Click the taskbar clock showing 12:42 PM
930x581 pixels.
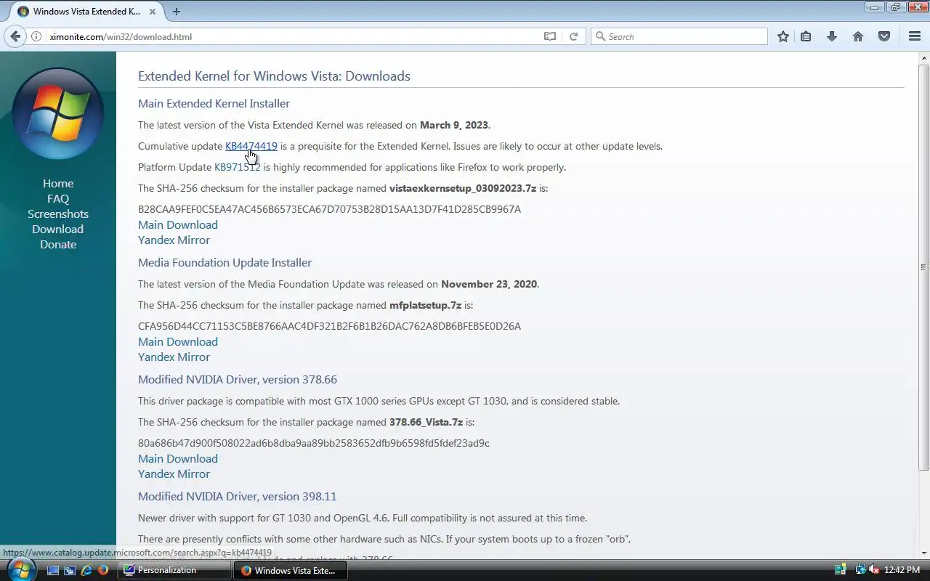click(x=902, y=570)
